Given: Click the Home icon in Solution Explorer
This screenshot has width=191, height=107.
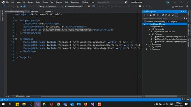Looking at the screenshot, I should pyautogui.click(x=150, y=15).
